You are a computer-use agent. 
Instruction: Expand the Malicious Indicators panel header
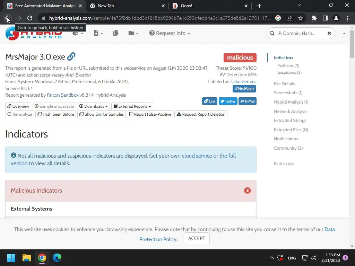pyautogui.click(x=131, y=191)
